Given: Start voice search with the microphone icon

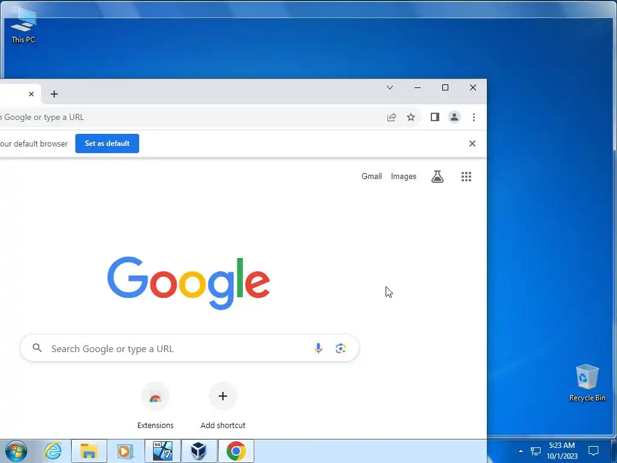Looking at the screenshot, I should coord(318,348).
